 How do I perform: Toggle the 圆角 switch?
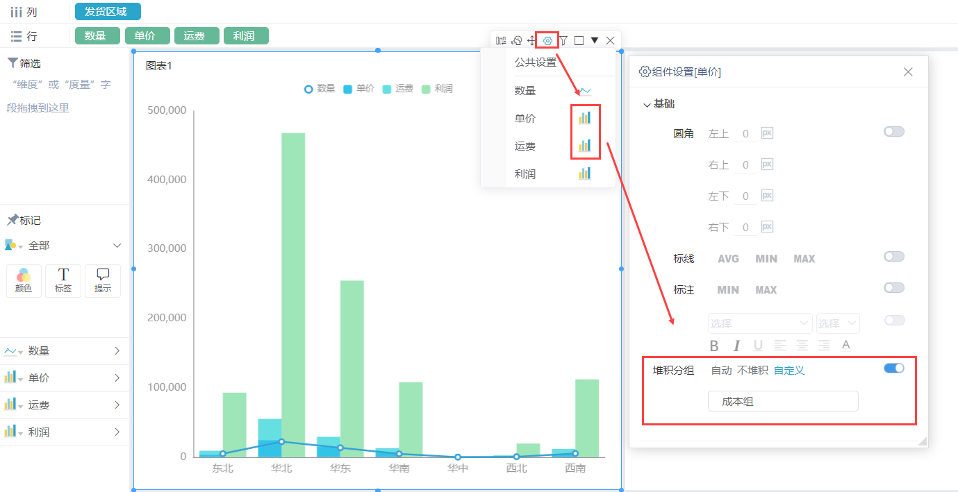[893, 132]
